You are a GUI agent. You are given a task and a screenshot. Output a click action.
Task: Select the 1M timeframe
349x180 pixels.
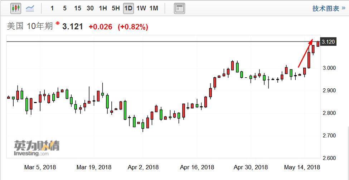point(154,9)
